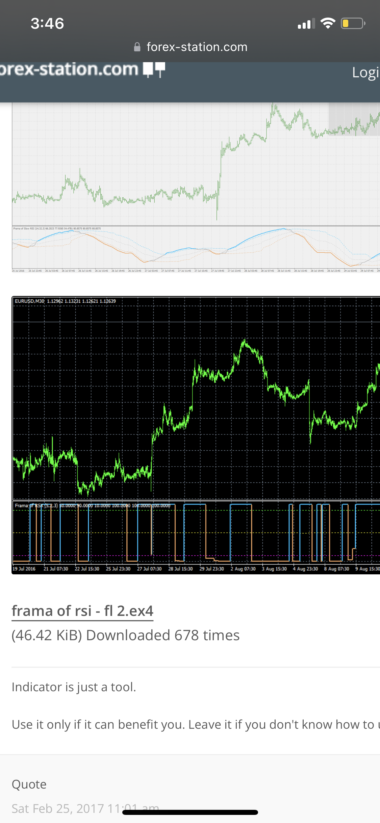Download frama of rsi - fl 2.ex4

point(82,611)
